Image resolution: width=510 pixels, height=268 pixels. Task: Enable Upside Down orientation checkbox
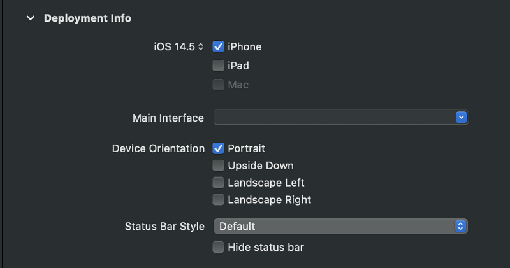(218, 166)
